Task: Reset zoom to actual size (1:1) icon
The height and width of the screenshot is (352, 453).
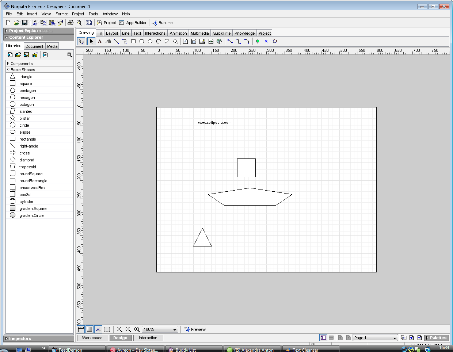Action: pos(137,329)
